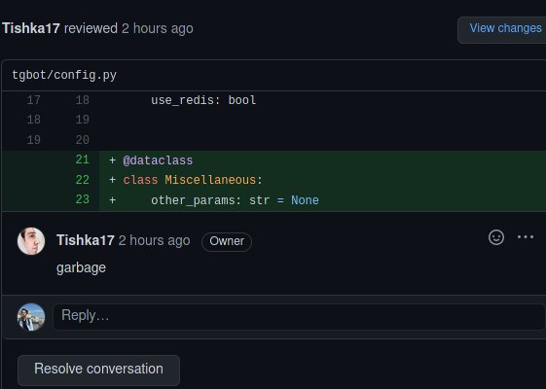Viewport: 546px width, 389px height.
Task: Open tgbot/config.py file path link
Action: click(64, 75)
